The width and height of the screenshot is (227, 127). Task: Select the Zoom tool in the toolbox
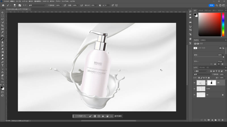3,79
